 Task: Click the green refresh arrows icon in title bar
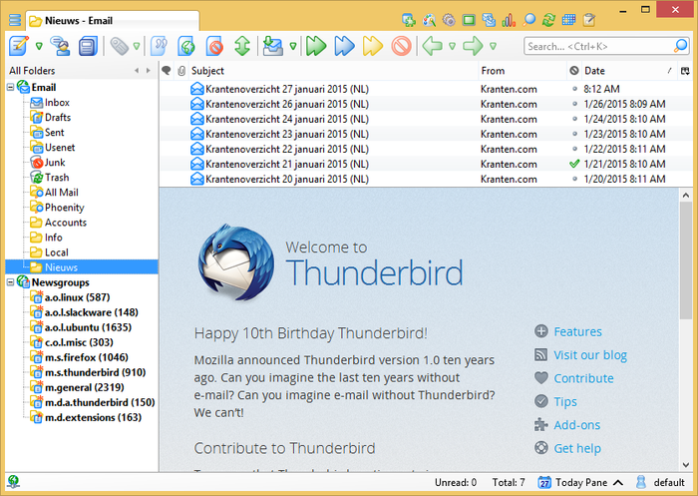coord(548,20)
